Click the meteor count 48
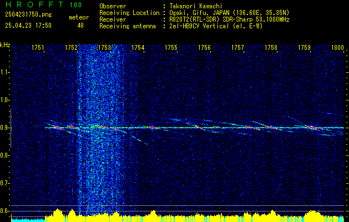Image resolution: width=349 pixels, height=222 pixels. pos(80,26)
